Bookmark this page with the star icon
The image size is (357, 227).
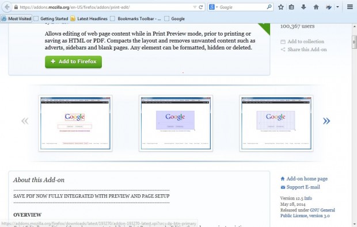(281, 7)
